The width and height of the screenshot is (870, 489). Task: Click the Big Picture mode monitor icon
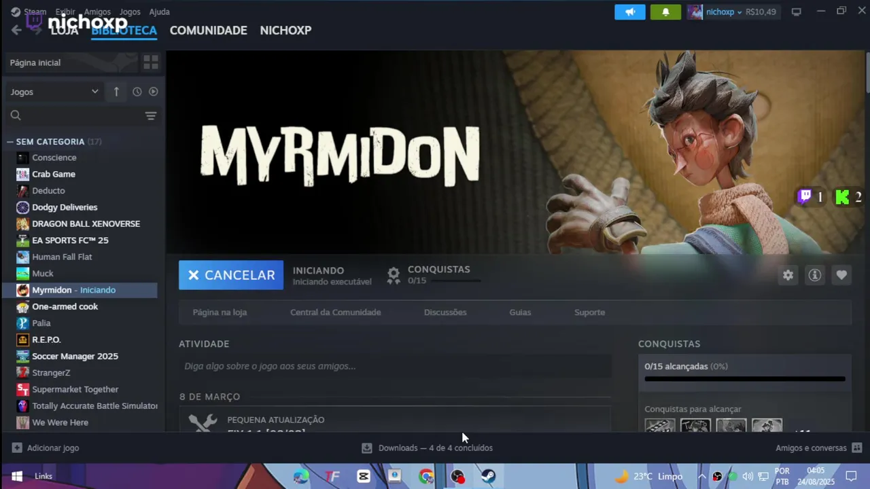797,12
